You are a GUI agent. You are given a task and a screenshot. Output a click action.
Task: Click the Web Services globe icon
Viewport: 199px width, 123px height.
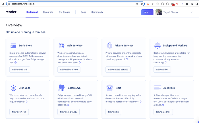pos(61,46)
